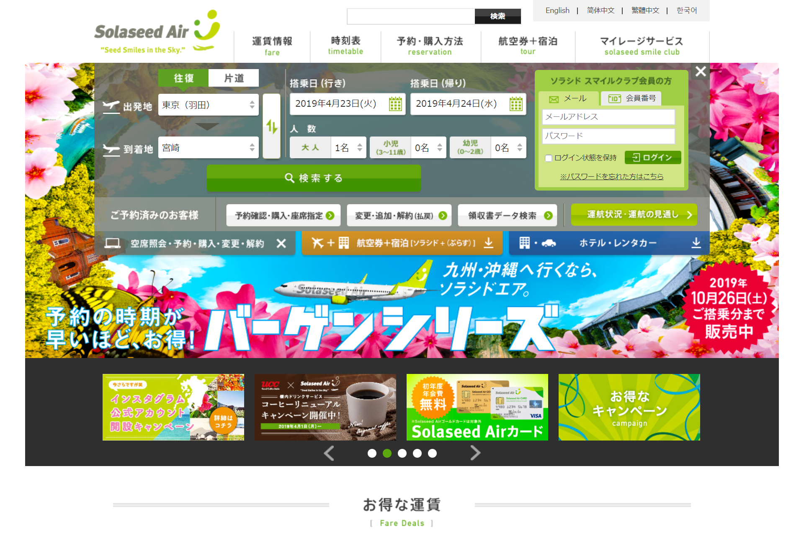The height and width of the screenshot is (536, 804).
Task: Open 航空券+宿泊 tour menu
Action: coord(528,46)
